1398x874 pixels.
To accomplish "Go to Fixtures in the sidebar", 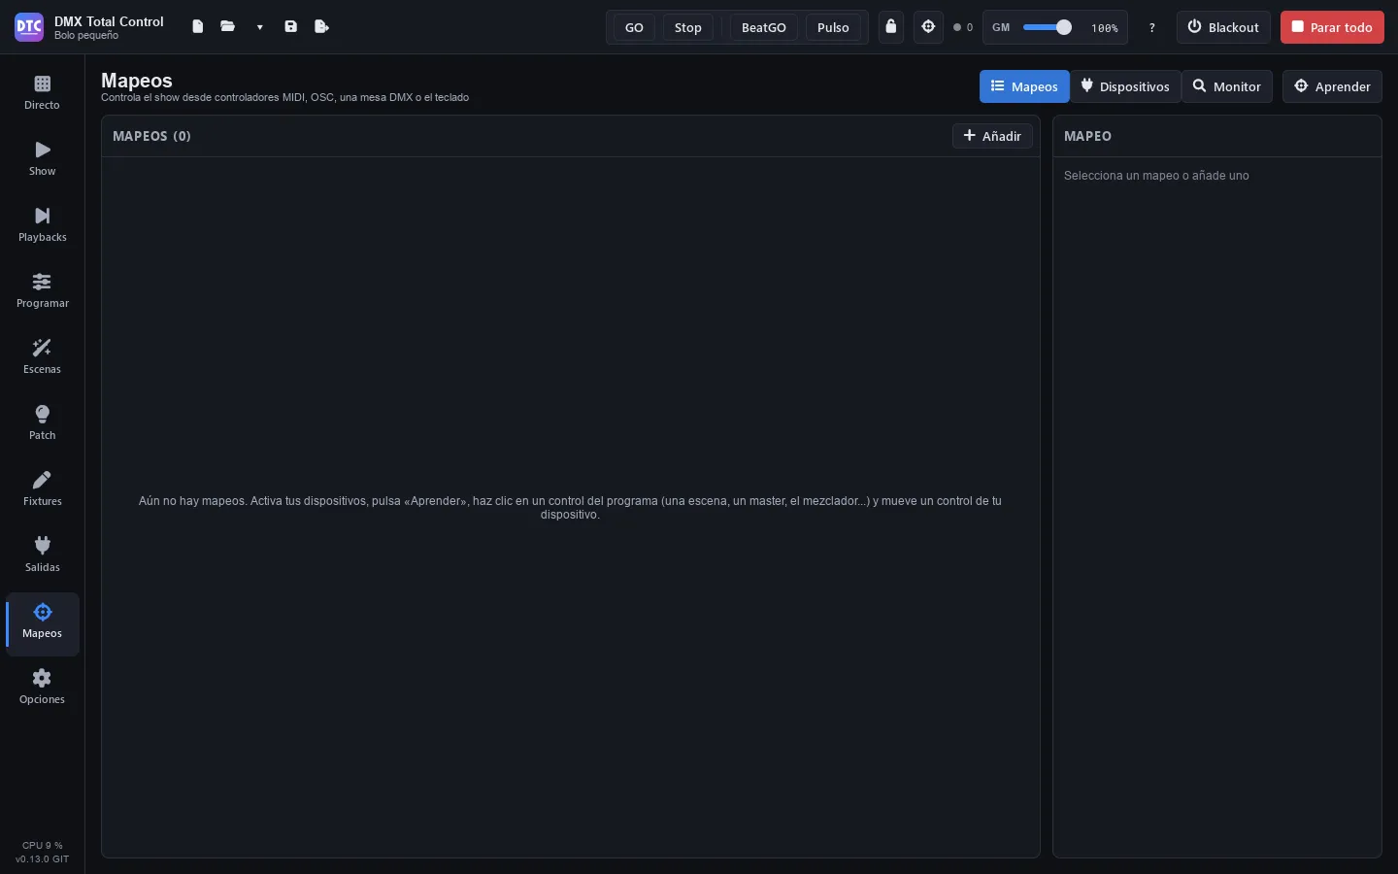I will click(42, 489).
